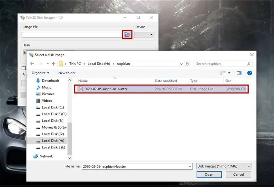
Task: Click the sidebar scroll up arrow
Action: pyautogui.click(x=70, y=80)
